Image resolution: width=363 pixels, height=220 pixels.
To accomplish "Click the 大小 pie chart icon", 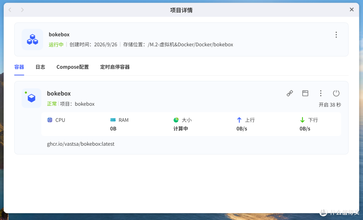I will point(176,120).
